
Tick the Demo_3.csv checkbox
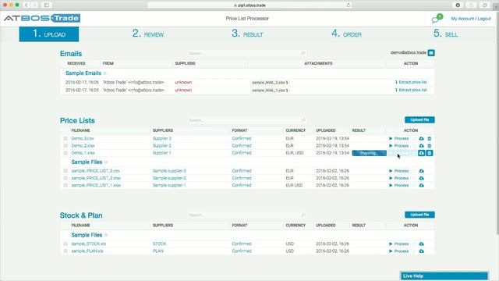pyautogui.click(x=65, y=139)
